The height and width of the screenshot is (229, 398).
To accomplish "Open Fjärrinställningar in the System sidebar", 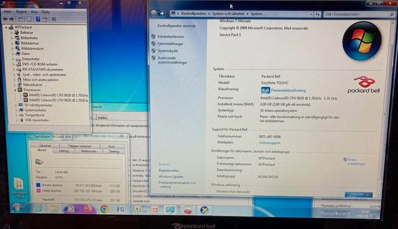I will (170, 44).
